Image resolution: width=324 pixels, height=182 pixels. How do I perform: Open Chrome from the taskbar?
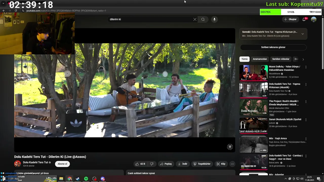[x=70, y=179]
